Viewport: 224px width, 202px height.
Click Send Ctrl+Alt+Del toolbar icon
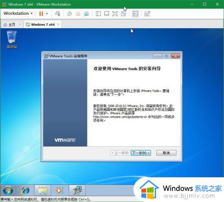click(58, 13)
